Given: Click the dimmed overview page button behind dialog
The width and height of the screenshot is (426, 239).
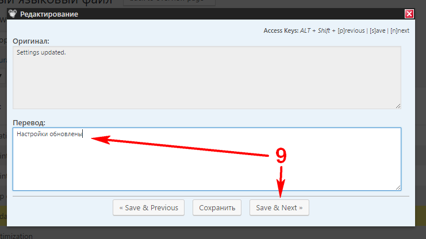Looking at the screenshot, I should pyautogui.click(x=169, y=2).
